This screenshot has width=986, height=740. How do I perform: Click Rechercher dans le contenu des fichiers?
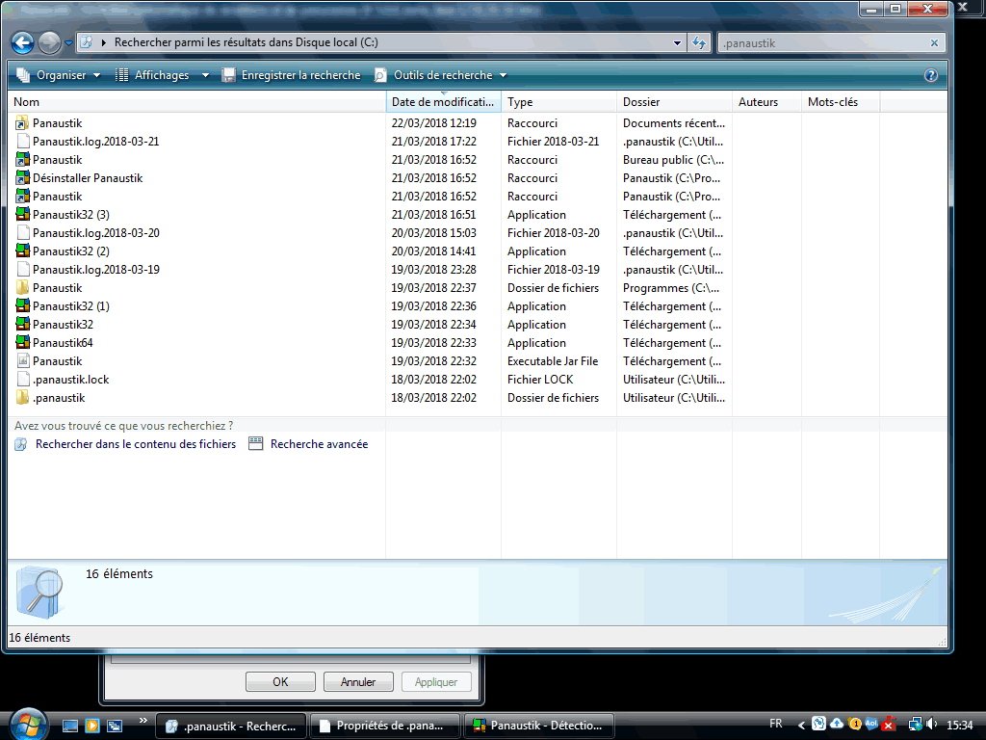point(135,444)
